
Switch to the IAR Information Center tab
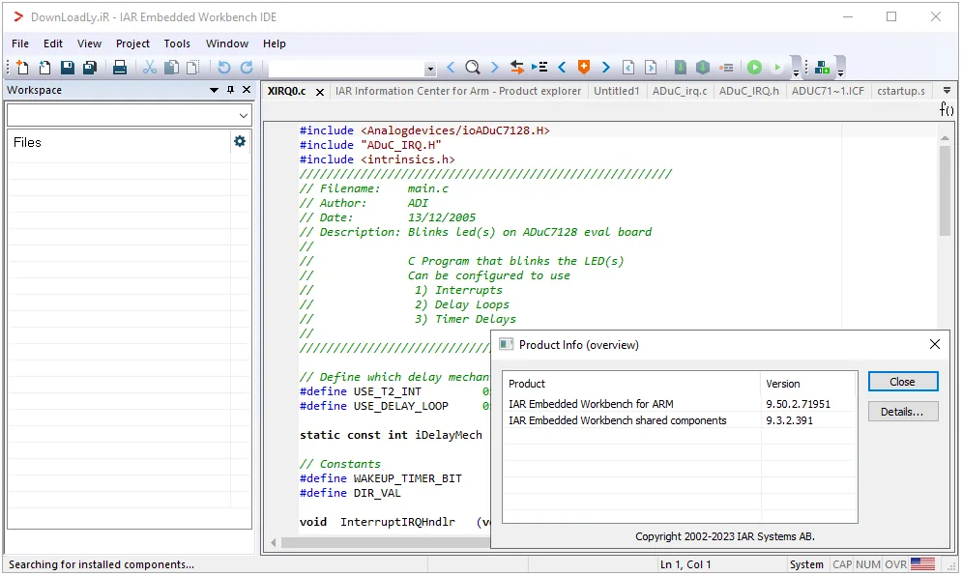click(x=458, y=91)
